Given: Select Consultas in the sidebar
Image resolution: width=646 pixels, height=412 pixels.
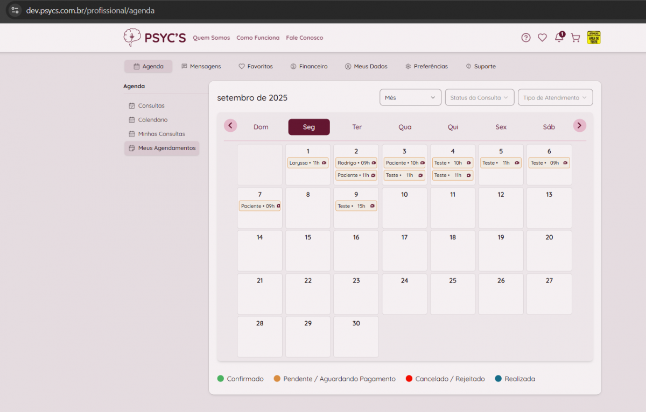Looking at the screenshot, I should 151,106.
